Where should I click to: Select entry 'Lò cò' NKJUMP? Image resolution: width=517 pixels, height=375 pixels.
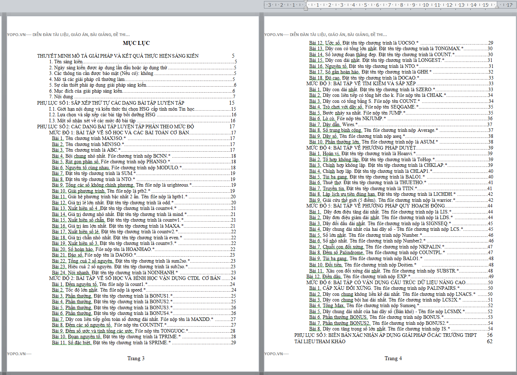(401, 118)
